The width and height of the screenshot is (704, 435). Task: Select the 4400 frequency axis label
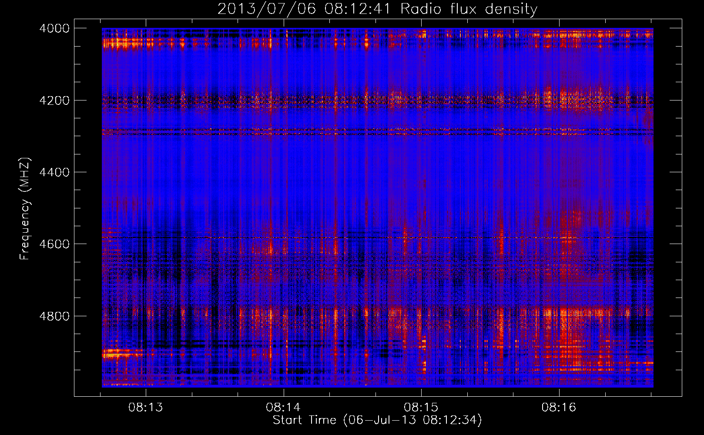(x=54, y=172)
